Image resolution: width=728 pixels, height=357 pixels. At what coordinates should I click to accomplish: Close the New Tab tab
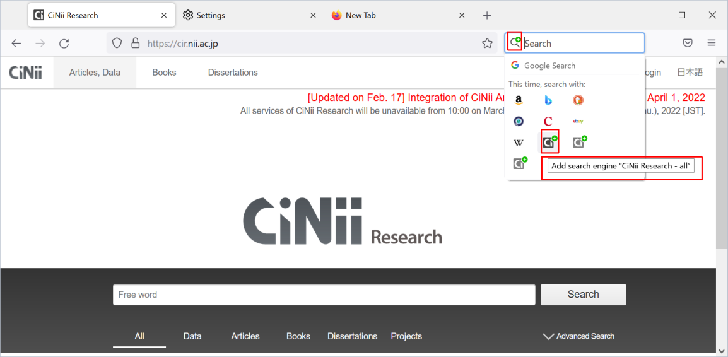pyautogui.click(x=462, y=15)
